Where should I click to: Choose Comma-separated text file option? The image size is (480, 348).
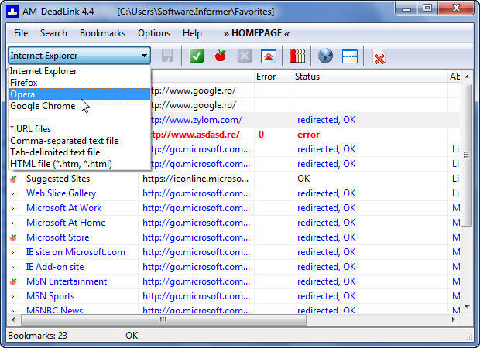[79, 141]
